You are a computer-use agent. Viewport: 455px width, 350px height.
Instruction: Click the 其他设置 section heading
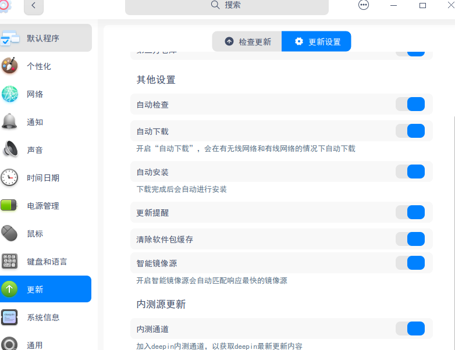pyautogui.click(x=156, y=80)
